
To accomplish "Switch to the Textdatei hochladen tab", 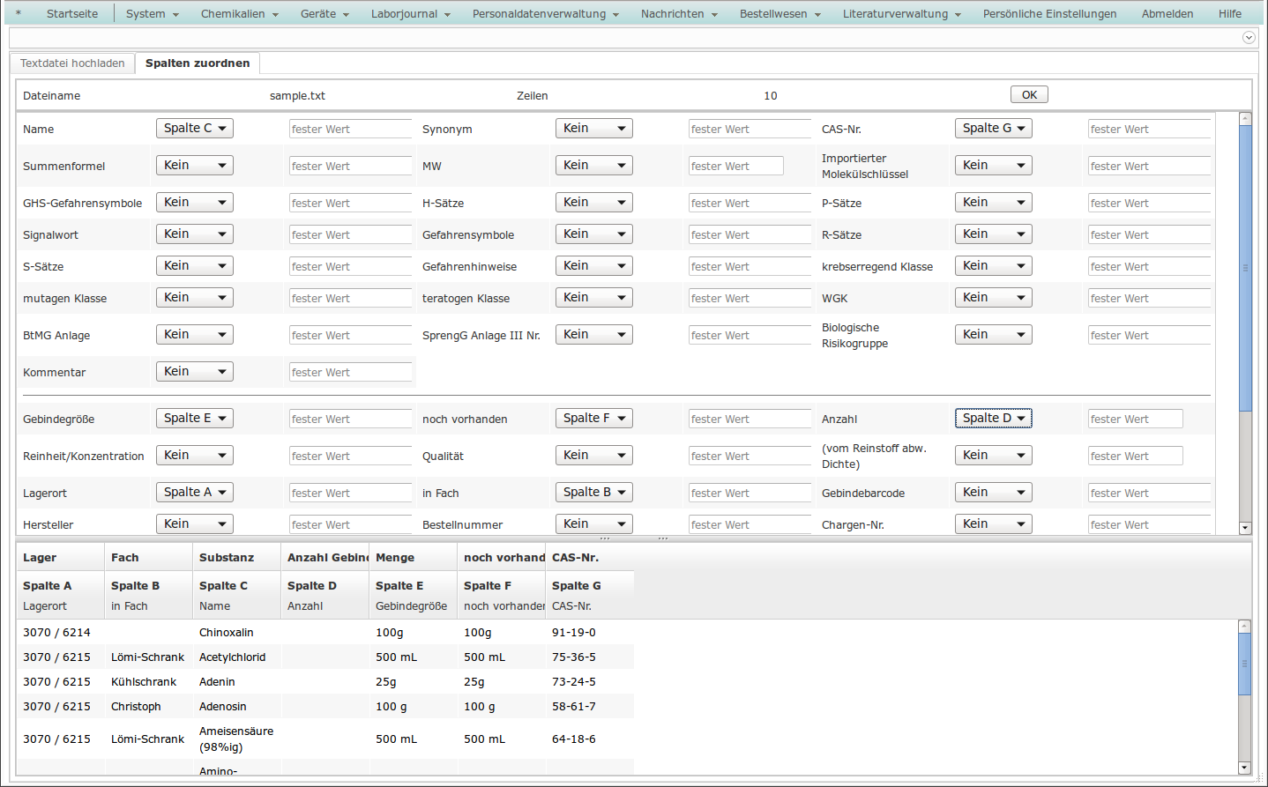I will (x=72, y=63).
